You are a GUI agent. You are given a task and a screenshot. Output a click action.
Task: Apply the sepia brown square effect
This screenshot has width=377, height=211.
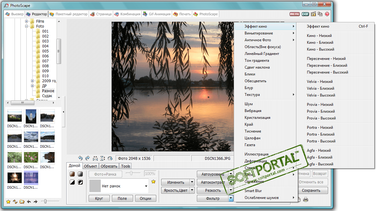[72, 174]
